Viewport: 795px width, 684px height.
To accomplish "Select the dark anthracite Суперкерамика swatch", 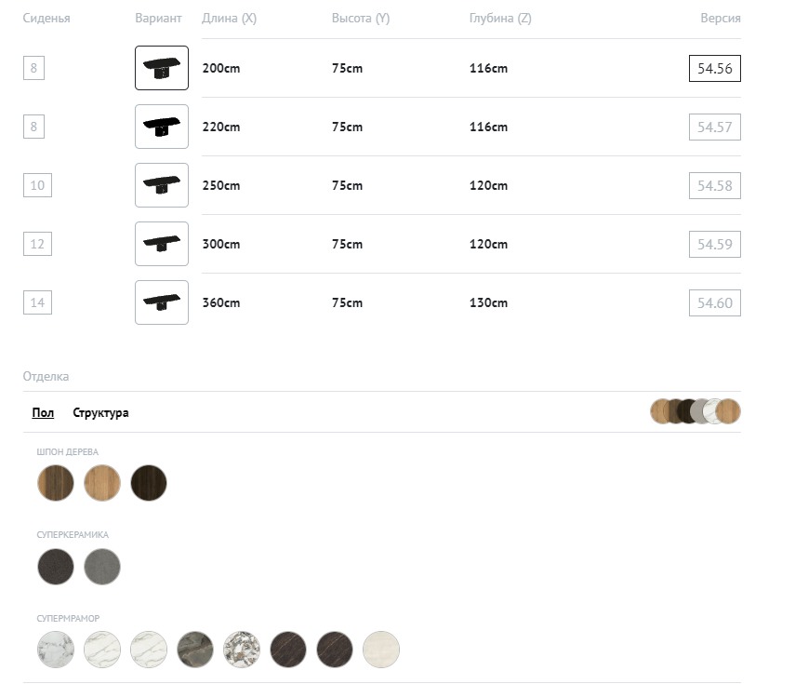I will click(56, 566).
